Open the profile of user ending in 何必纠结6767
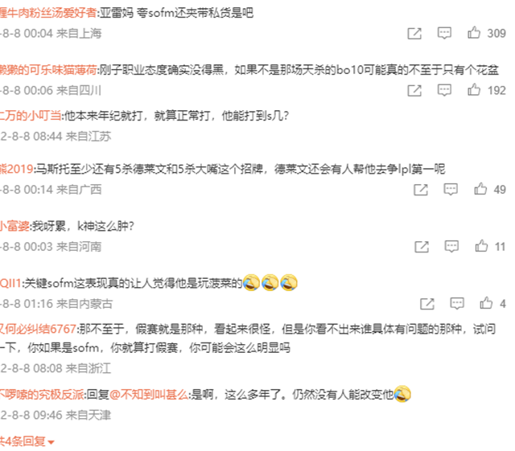Image resolution: width=515 pixels, height=451 pixels. coord(38,329)
